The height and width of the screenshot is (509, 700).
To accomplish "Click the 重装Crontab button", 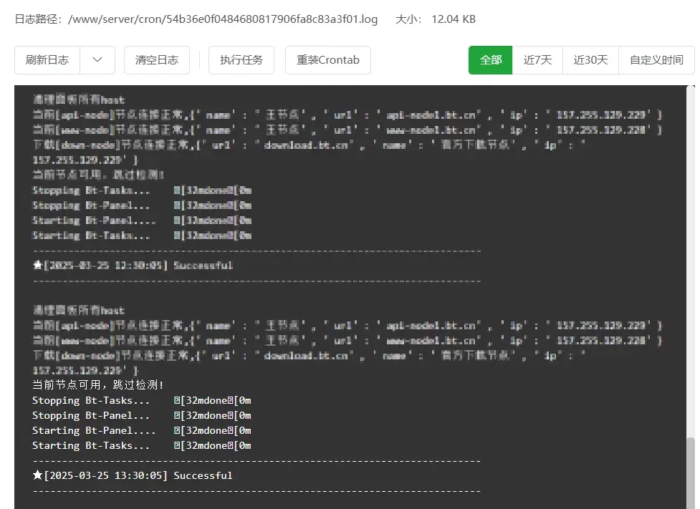I will [x=327, y=60].
